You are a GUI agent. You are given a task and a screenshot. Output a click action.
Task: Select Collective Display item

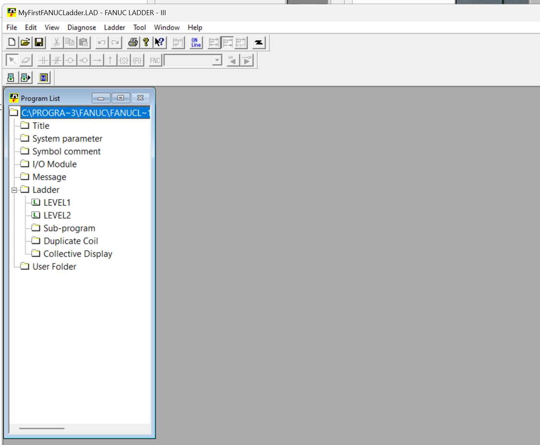click(x=78, y=254)
